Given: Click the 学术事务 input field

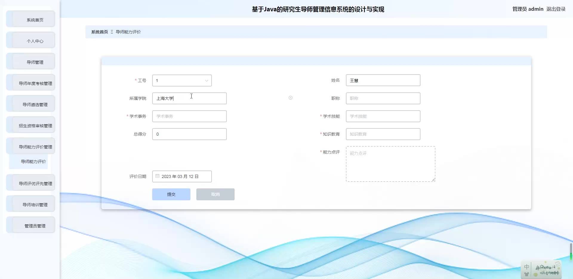Looking at the screenshot, I should tap(190, 116).
